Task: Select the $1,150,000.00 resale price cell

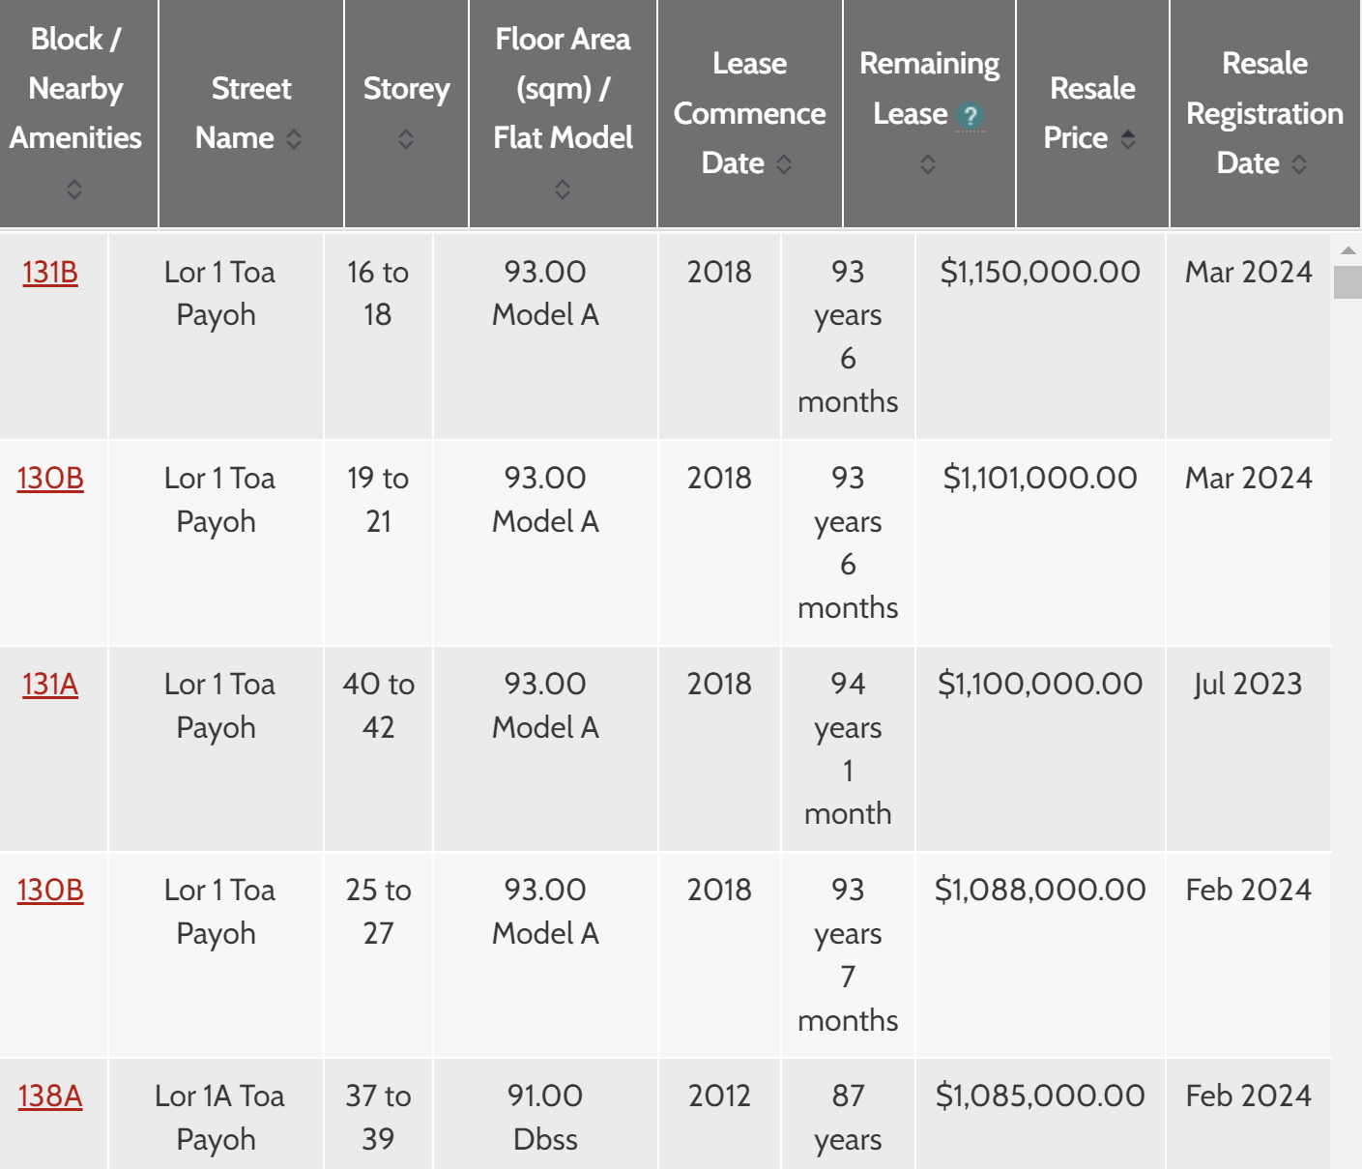Action: [1040, 273]
